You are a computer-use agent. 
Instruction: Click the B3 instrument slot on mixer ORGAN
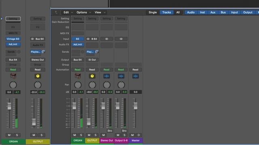(x=78, y=39)
